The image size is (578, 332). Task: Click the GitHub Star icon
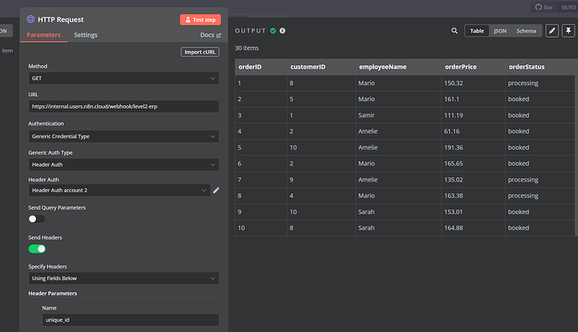(x=539, y=8)
